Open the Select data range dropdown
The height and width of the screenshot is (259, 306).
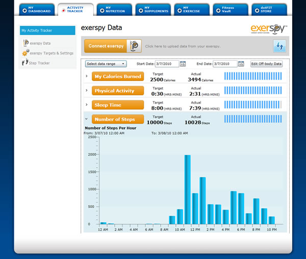(x=106, y=64)
